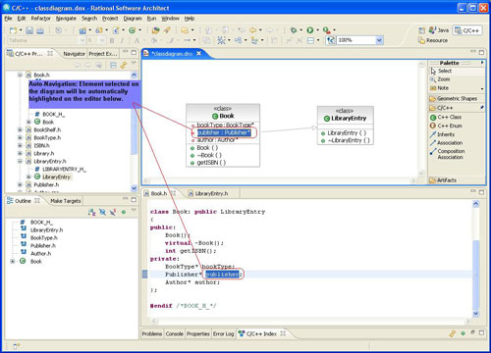491x353 pixels.
Task: Open the Navigate menu
Action: (66, 19)
